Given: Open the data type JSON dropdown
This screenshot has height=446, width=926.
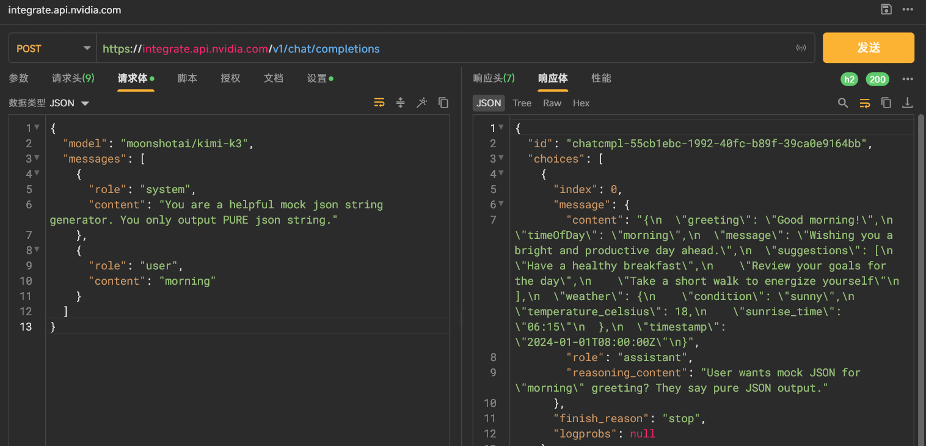Looking at the screenshot, I should [x=70, y=103].
